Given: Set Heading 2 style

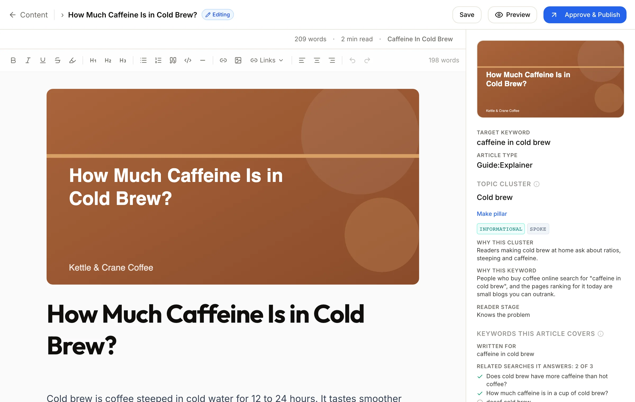Looking at the screenshot, I should click(x=108, y=60).
